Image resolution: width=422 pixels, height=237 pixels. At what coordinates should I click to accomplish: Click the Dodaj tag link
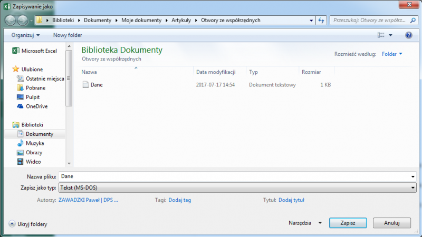(179, 200)
